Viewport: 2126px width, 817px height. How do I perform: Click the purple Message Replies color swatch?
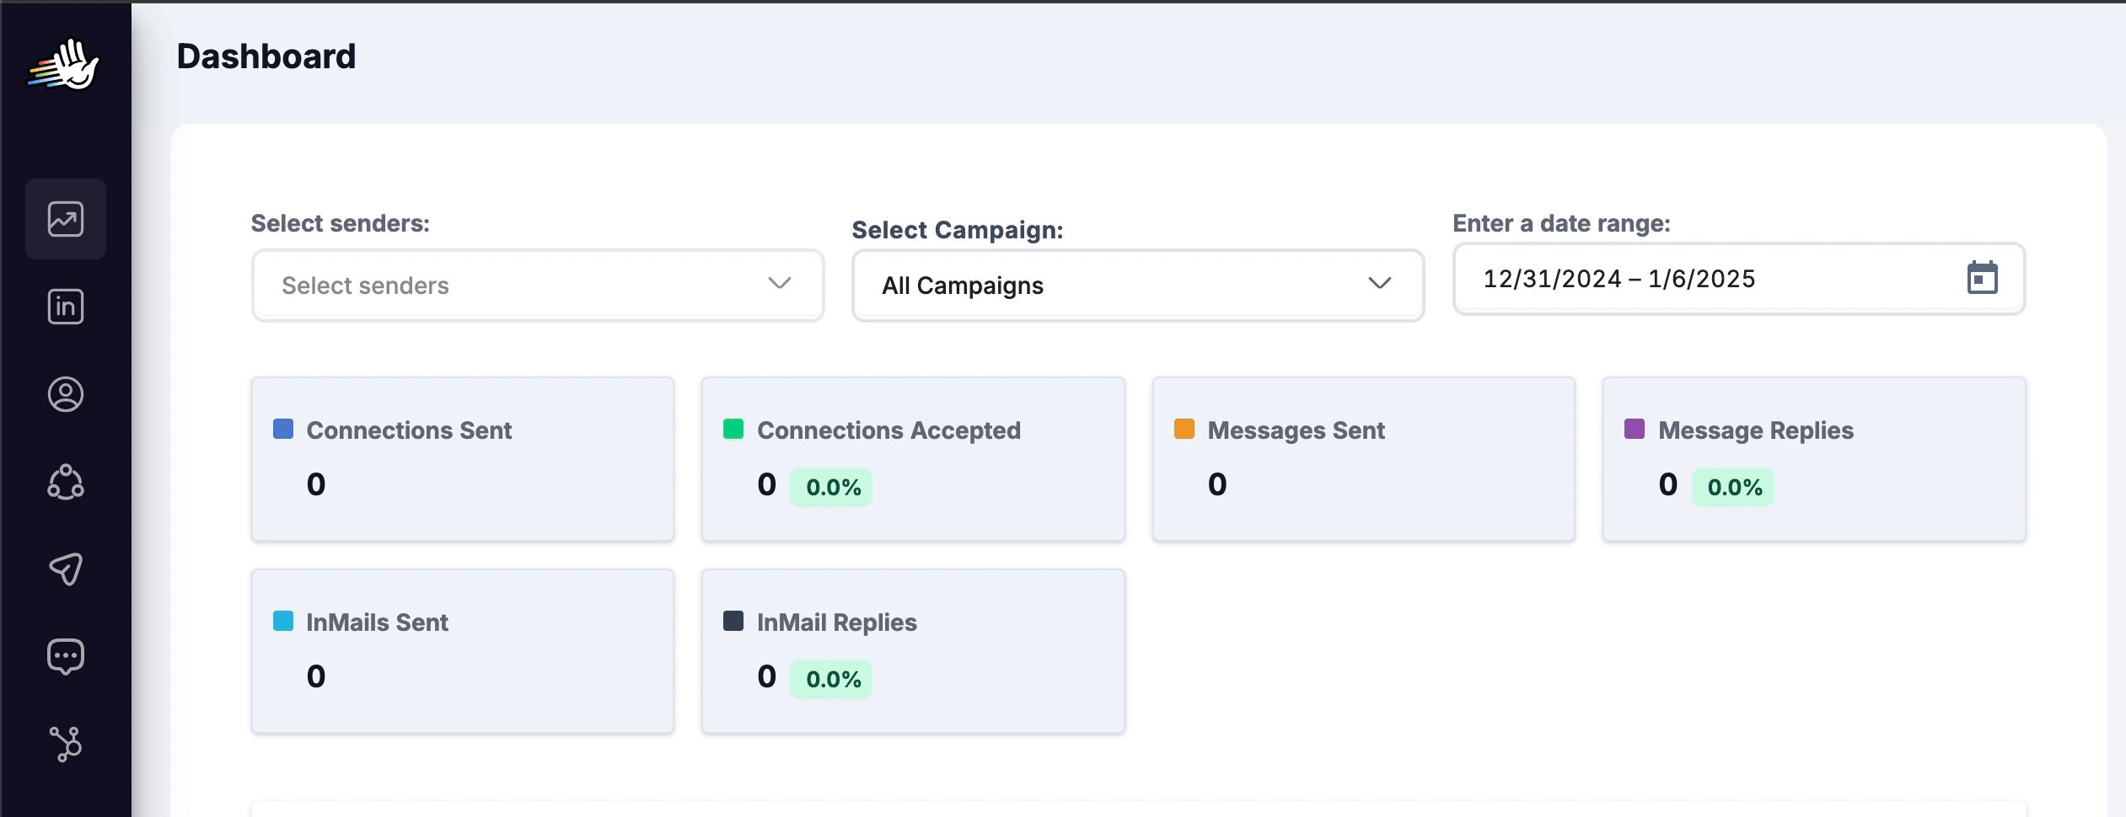(x=1635, y=429)
